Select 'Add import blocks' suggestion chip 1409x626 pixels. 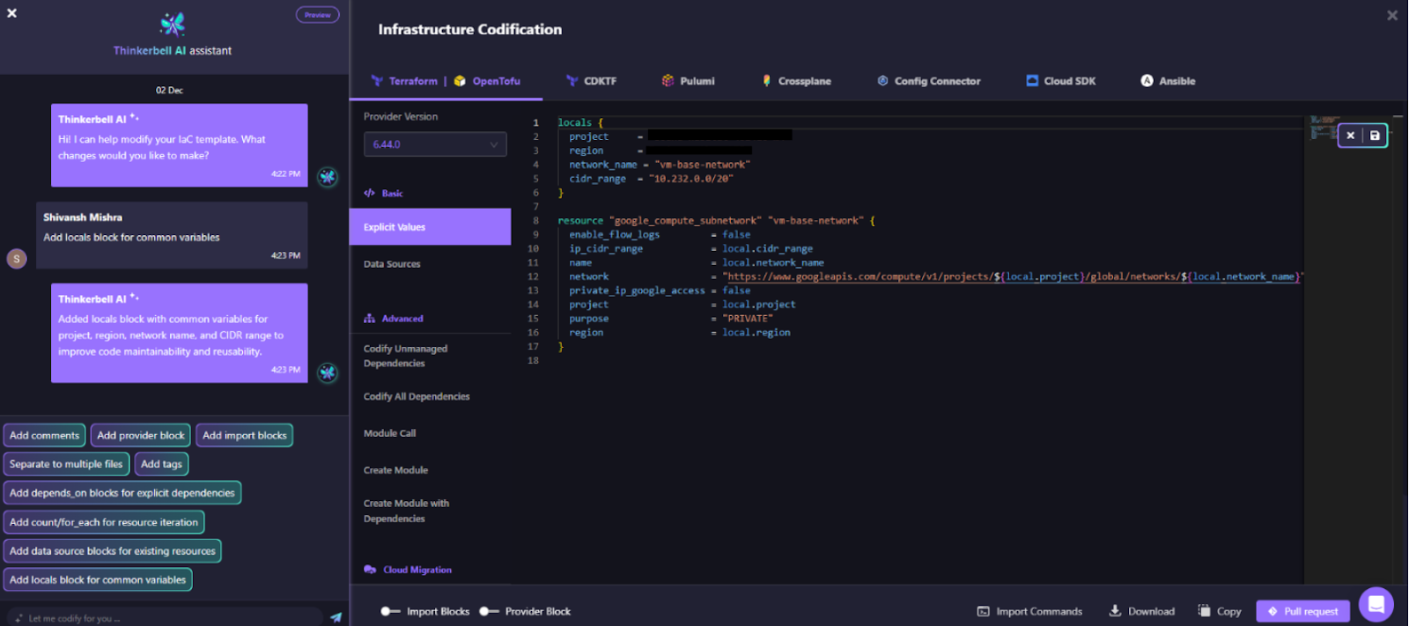pos(245,435)
